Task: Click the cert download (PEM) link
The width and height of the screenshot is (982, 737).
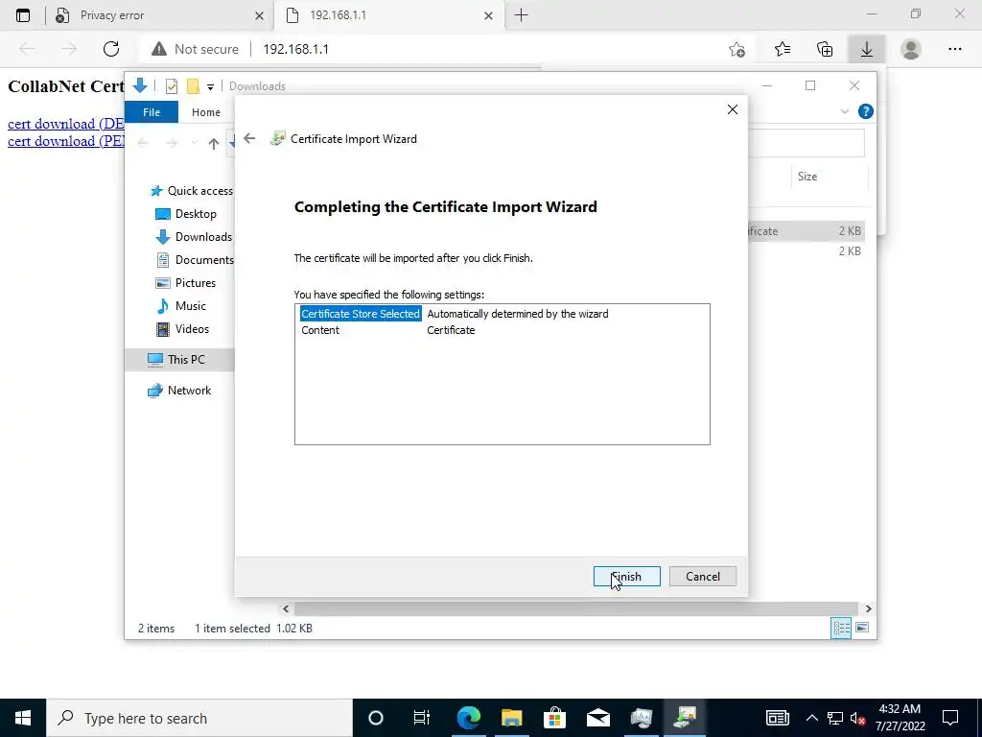Action: [x=66, y=141]
